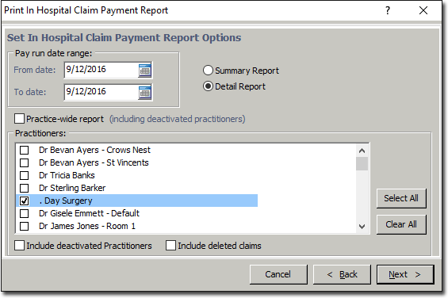Enable the Practice-wide report checkbox
This screenshot has width=448, height=298.
tap(20, 119)
